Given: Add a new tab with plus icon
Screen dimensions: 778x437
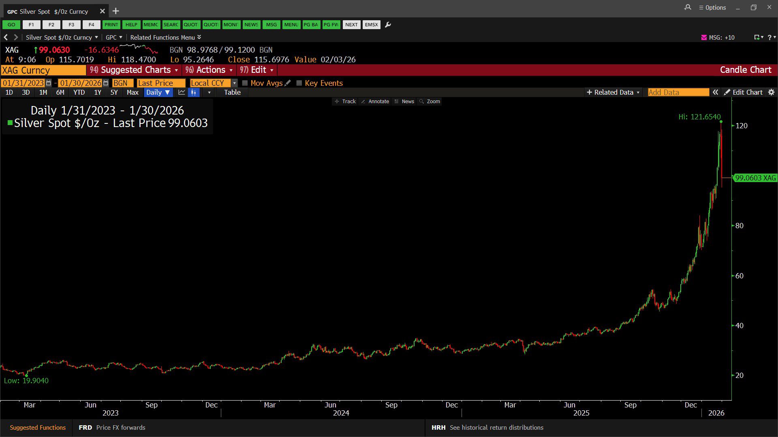Looking at the screenshot, I should pos(116,11).
